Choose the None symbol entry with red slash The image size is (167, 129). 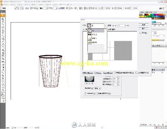pos(96,31)
